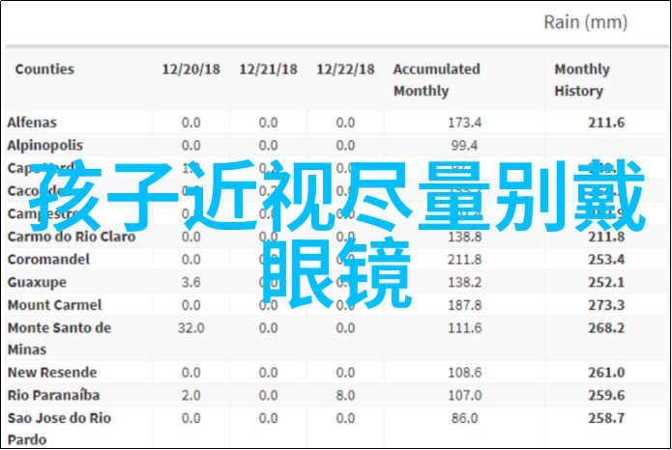Viewport: 672px width, 450px height.
Task: Click the 273.3 monthly history value
Action: coord(607,305)
